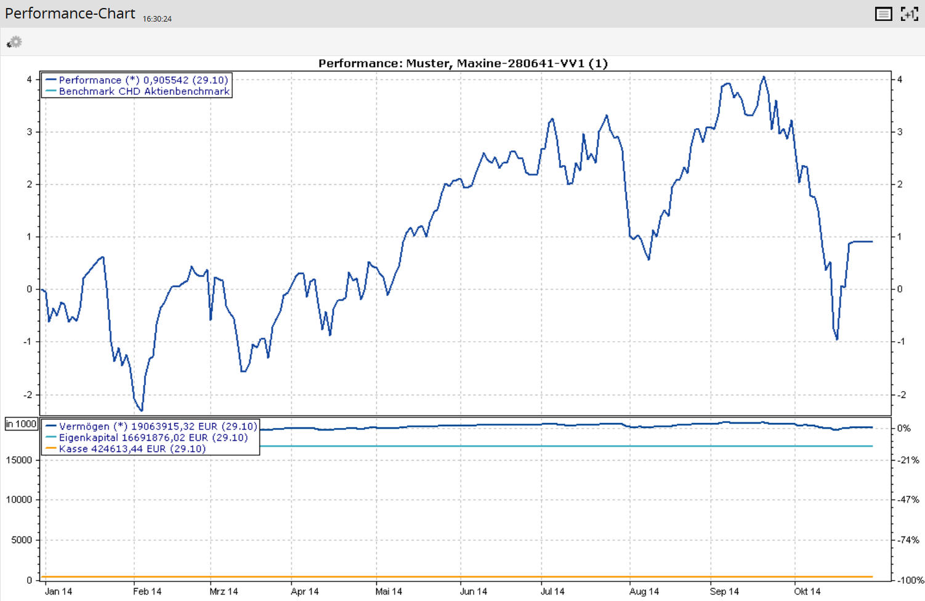Click the light blue Eigenkapital legend swatch
The height and width of the screenshot is (601, 925).
click(x=51, y=437)
